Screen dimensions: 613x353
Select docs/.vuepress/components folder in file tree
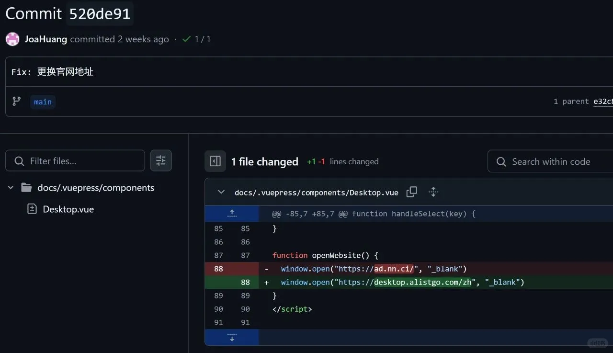click(x=96, y=188)
